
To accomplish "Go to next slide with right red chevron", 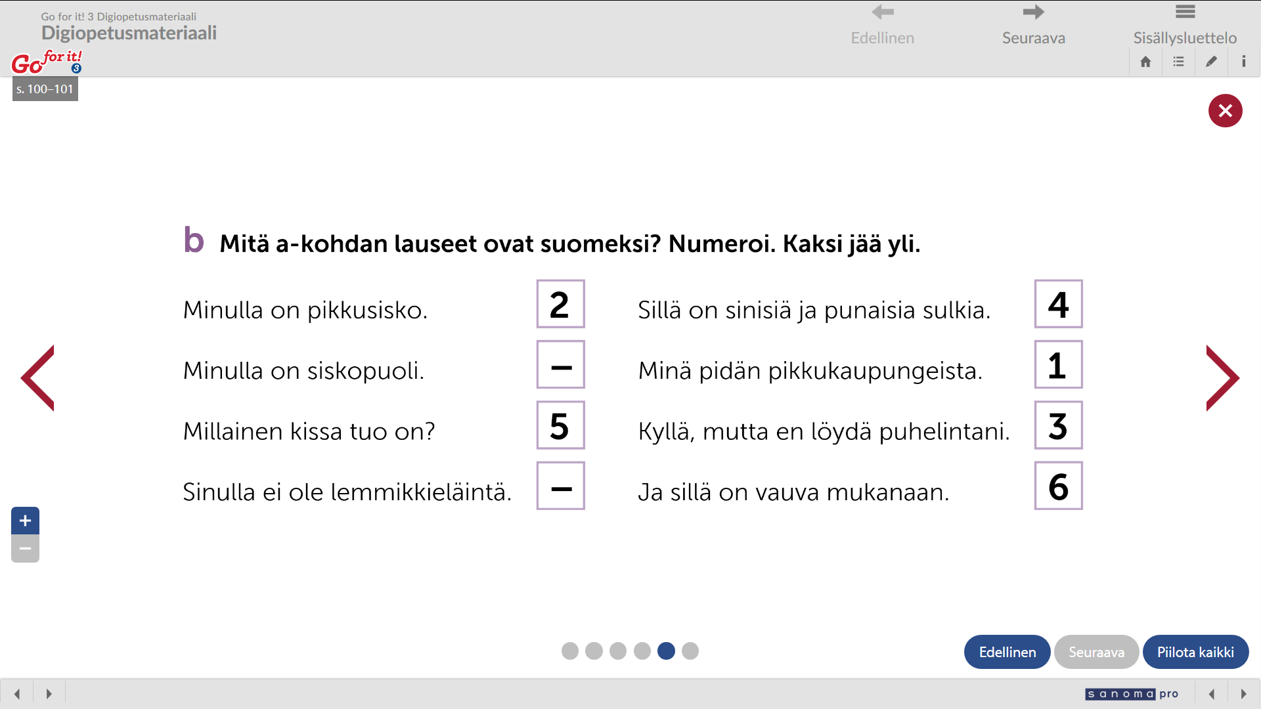I will [x=1222, y=378].
